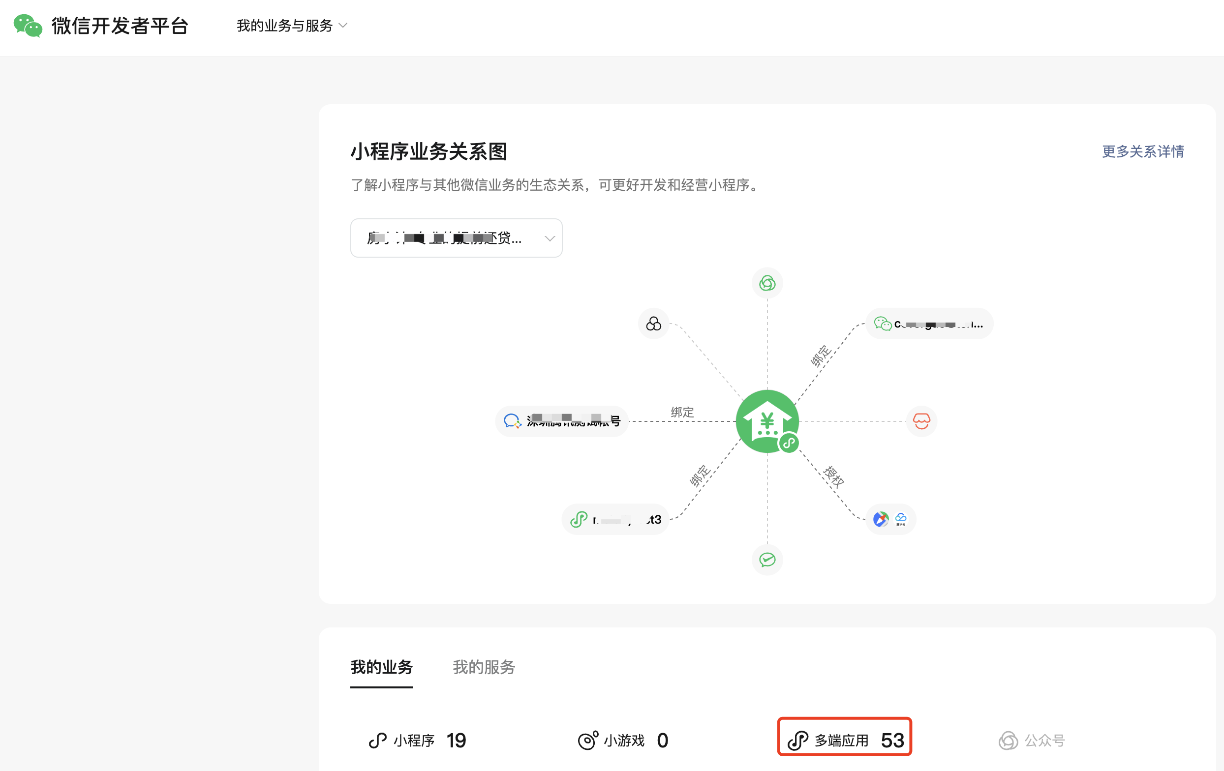The image size is (1224, 771).
Task: Click the official account node at top
Action: click(x=767, y=283)
